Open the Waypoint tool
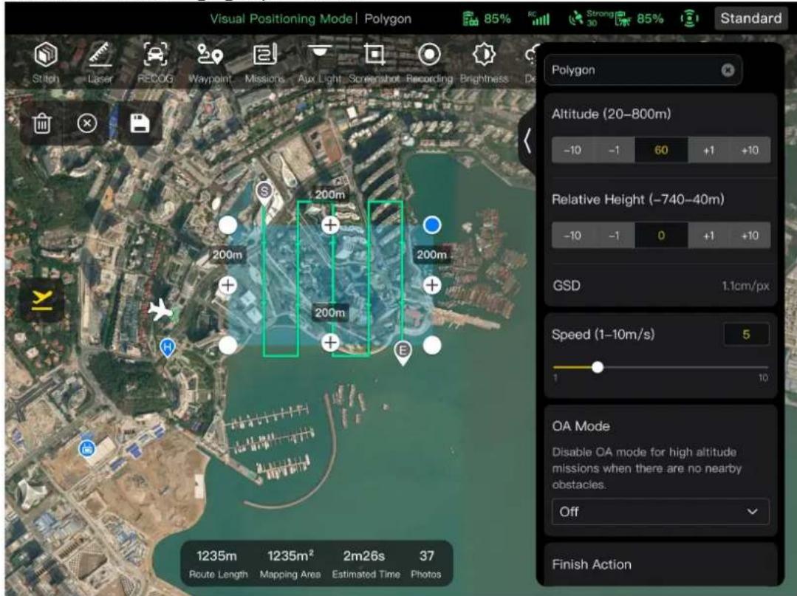Viewport: 797px width, 596px height. click(x=210, y=62)
